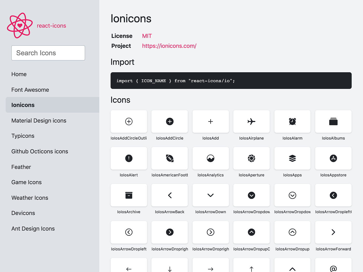The height and width of the screenshot is (272, 363).
Task: Open the Font Awesome icon library
Action: click(x=30, y=90)
